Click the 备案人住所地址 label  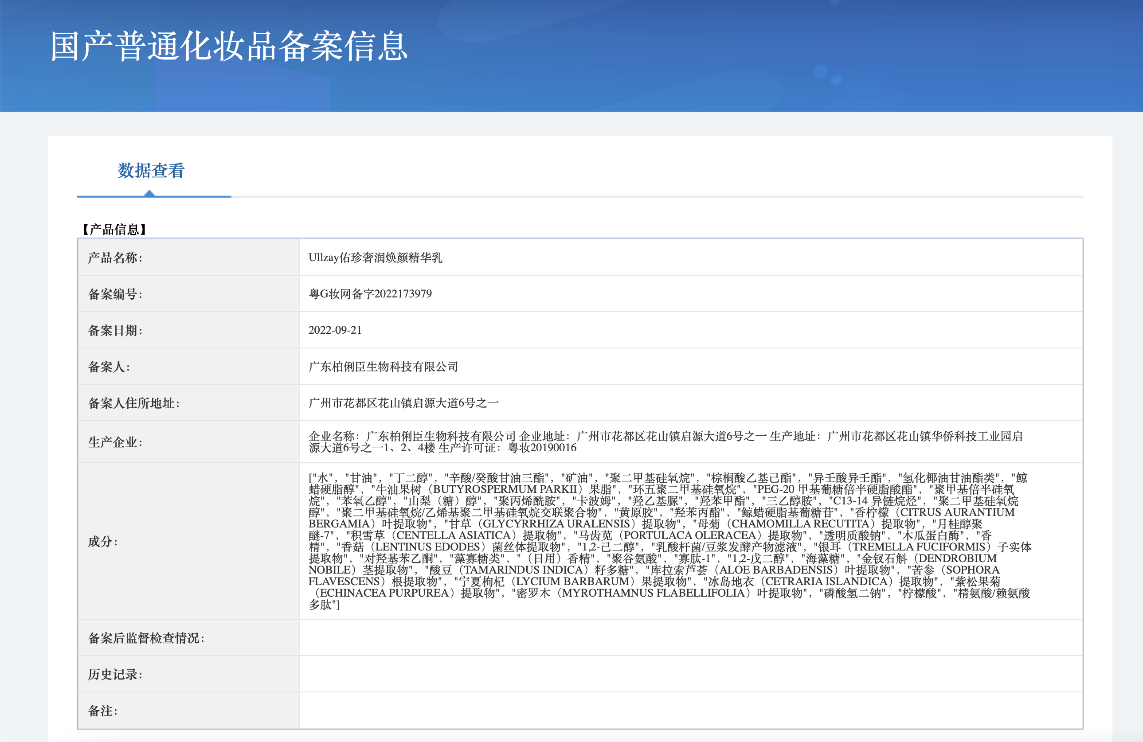[134, 403]
